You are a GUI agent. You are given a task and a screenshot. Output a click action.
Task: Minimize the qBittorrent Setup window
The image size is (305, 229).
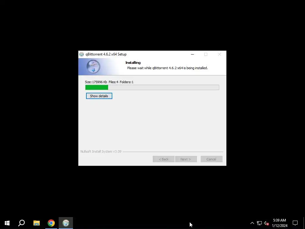point(192,54)
